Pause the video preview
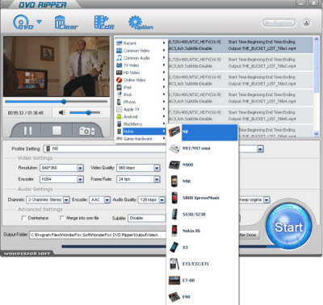Viewport: 323px width, 305px height. 27,131
